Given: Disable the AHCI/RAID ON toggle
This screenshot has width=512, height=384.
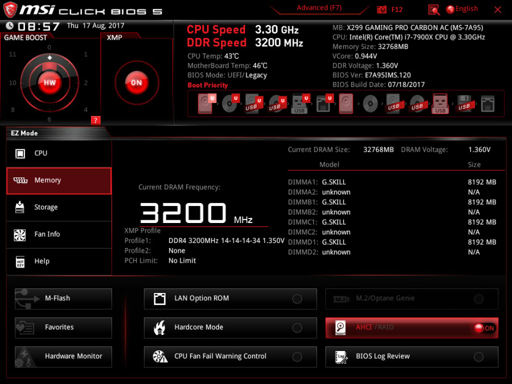Looking at the screenshot, I should [484, 328].
